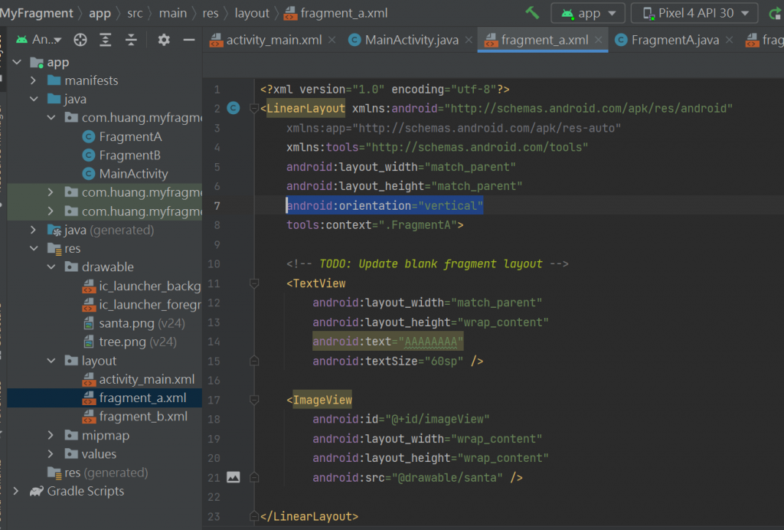Fold the TextView tag at line 11

(x=254, y=283)
